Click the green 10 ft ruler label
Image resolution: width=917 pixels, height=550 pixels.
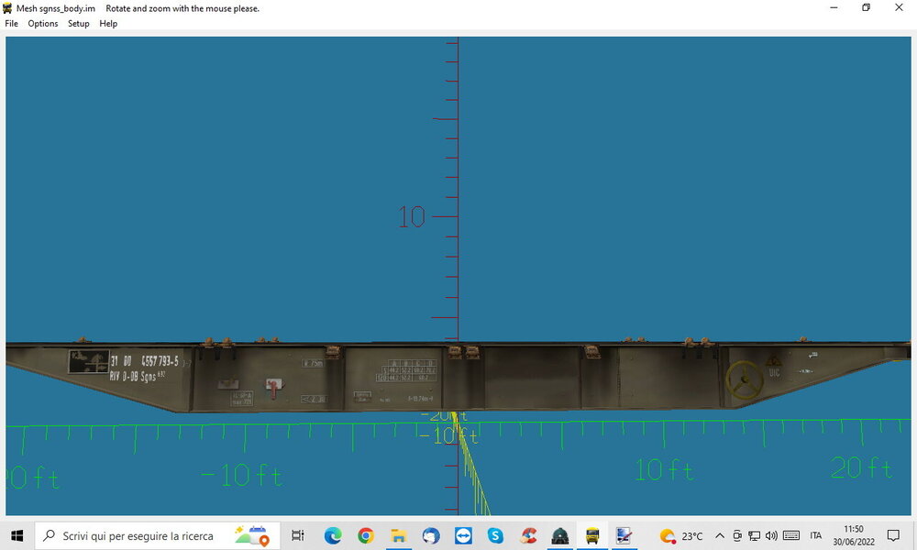(x=664, y=470)
